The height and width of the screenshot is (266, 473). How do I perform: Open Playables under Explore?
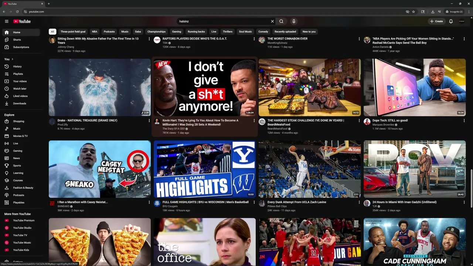tap(21, 202)
